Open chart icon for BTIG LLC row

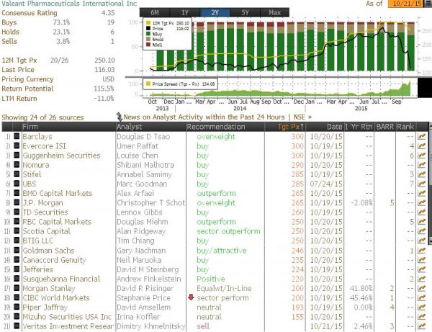tap(421, 241)
